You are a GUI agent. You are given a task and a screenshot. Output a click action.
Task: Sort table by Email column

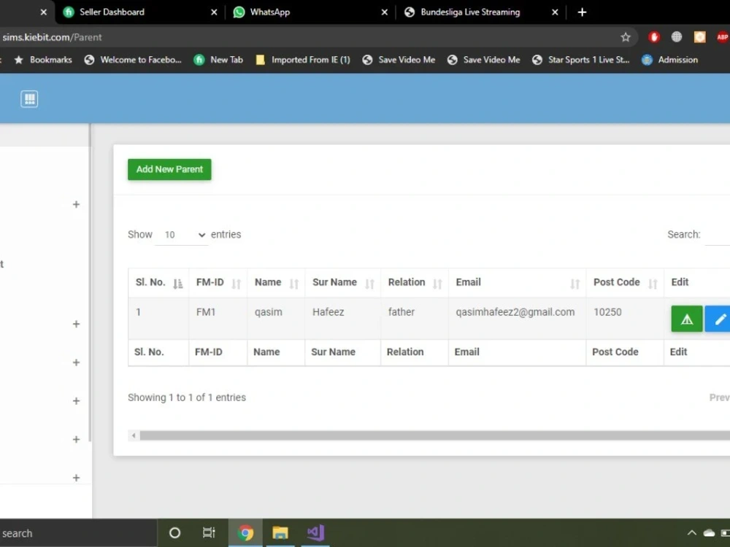[518, 283]
